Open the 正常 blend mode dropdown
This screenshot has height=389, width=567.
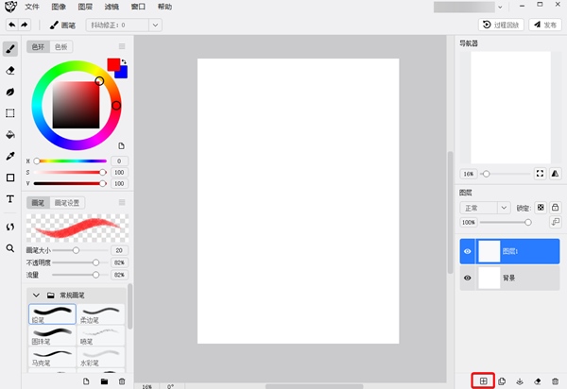click(484, 207)
